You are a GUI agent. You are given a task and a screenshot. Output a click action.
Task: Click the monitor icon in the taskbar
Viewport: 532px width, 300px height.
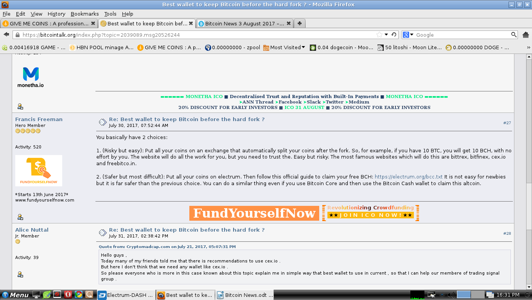tap(36, 295)
